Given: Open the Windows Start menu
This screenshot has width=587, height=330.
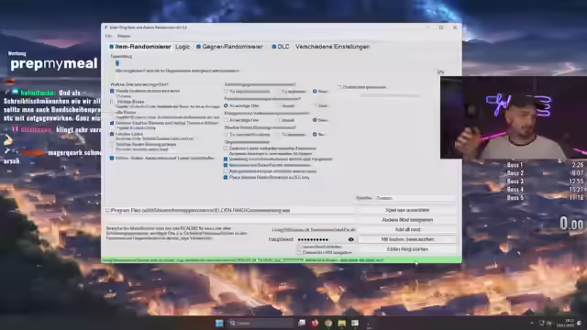Looking at the screenshot, I should (x=219, y=323).
